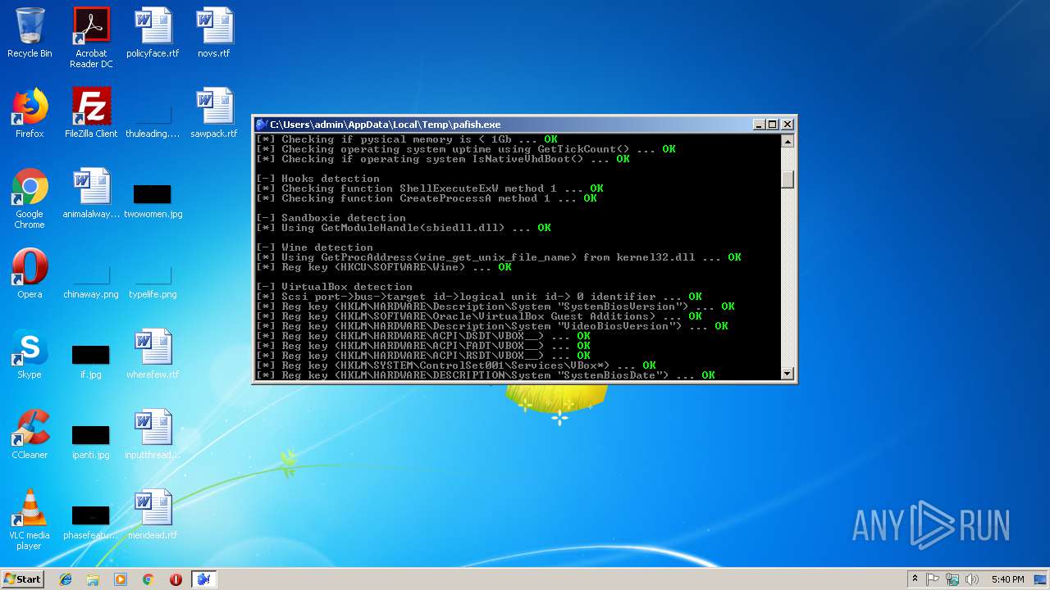Open pafish console window system menu icon
Image resolution: width=1050 pixels, height=590 pixels.
pos(262,125)
